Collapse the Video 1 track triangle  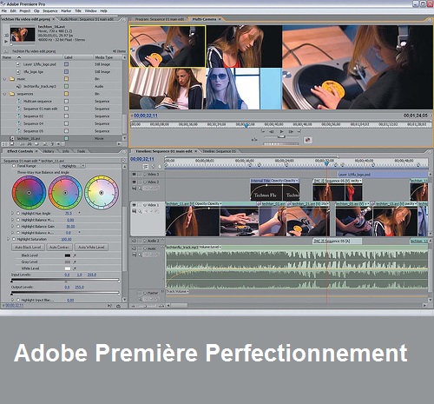click(145, 205)
